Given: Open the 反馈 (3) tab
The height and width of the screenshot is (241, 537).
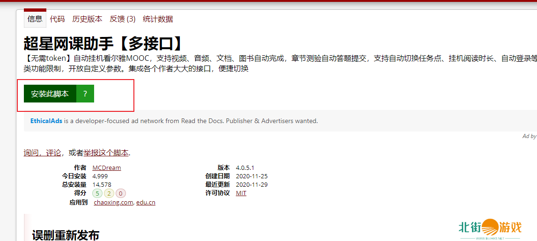Looking at the screenshot, I should coord(122,19).
